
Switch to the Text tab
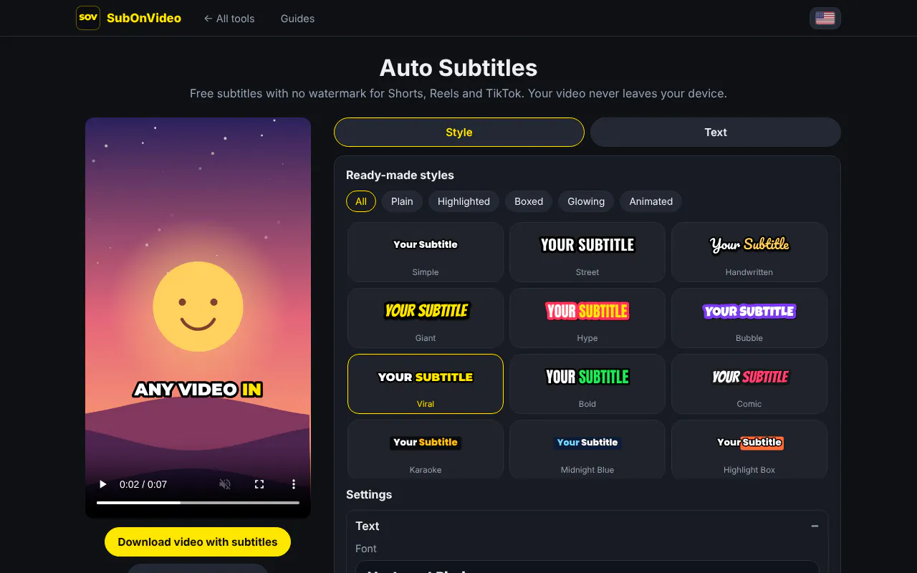[716, 132]
